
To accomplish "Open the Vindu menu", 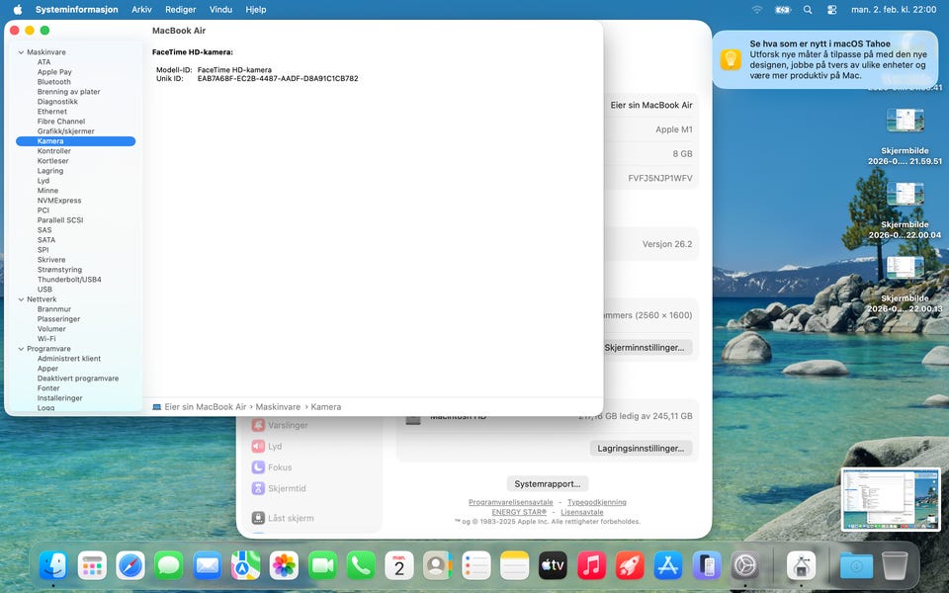I will [220, 10].
